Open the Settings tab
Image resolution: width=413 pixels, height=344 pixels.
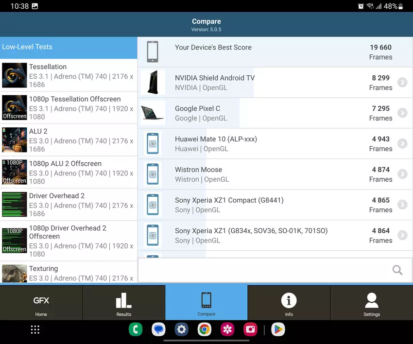tap(372, 303)
